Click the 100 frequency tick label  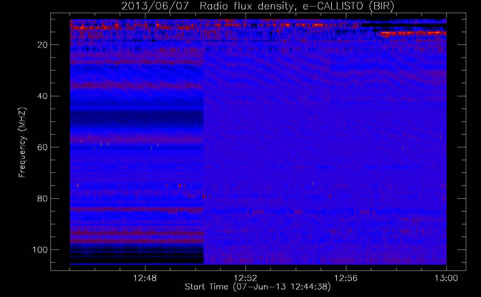pyautogui.click(x=40, y=250)
